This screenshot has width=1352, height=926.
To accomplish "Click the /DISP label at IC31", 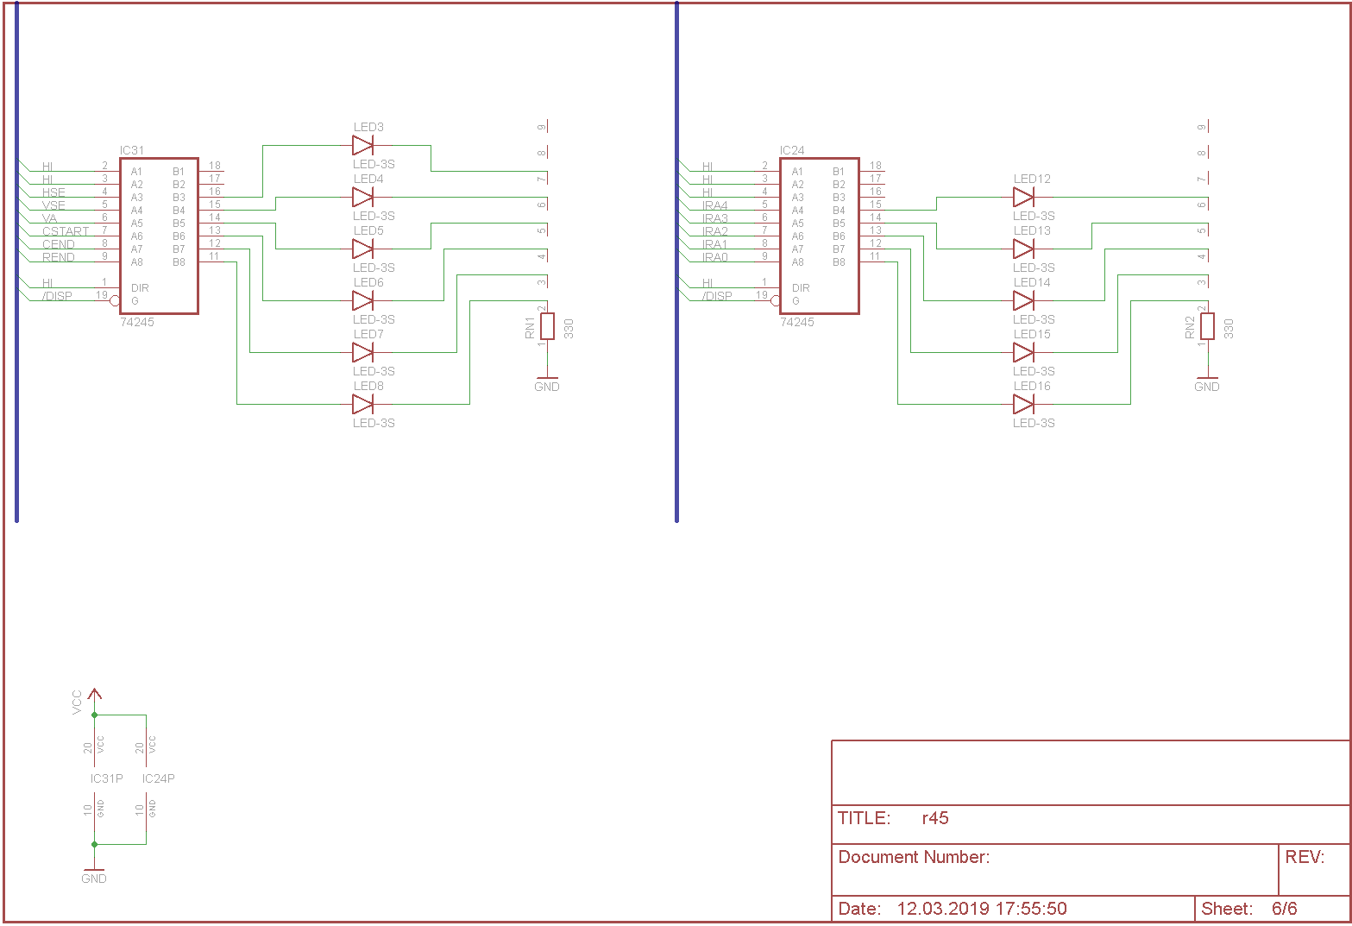I will coord(58,296).
